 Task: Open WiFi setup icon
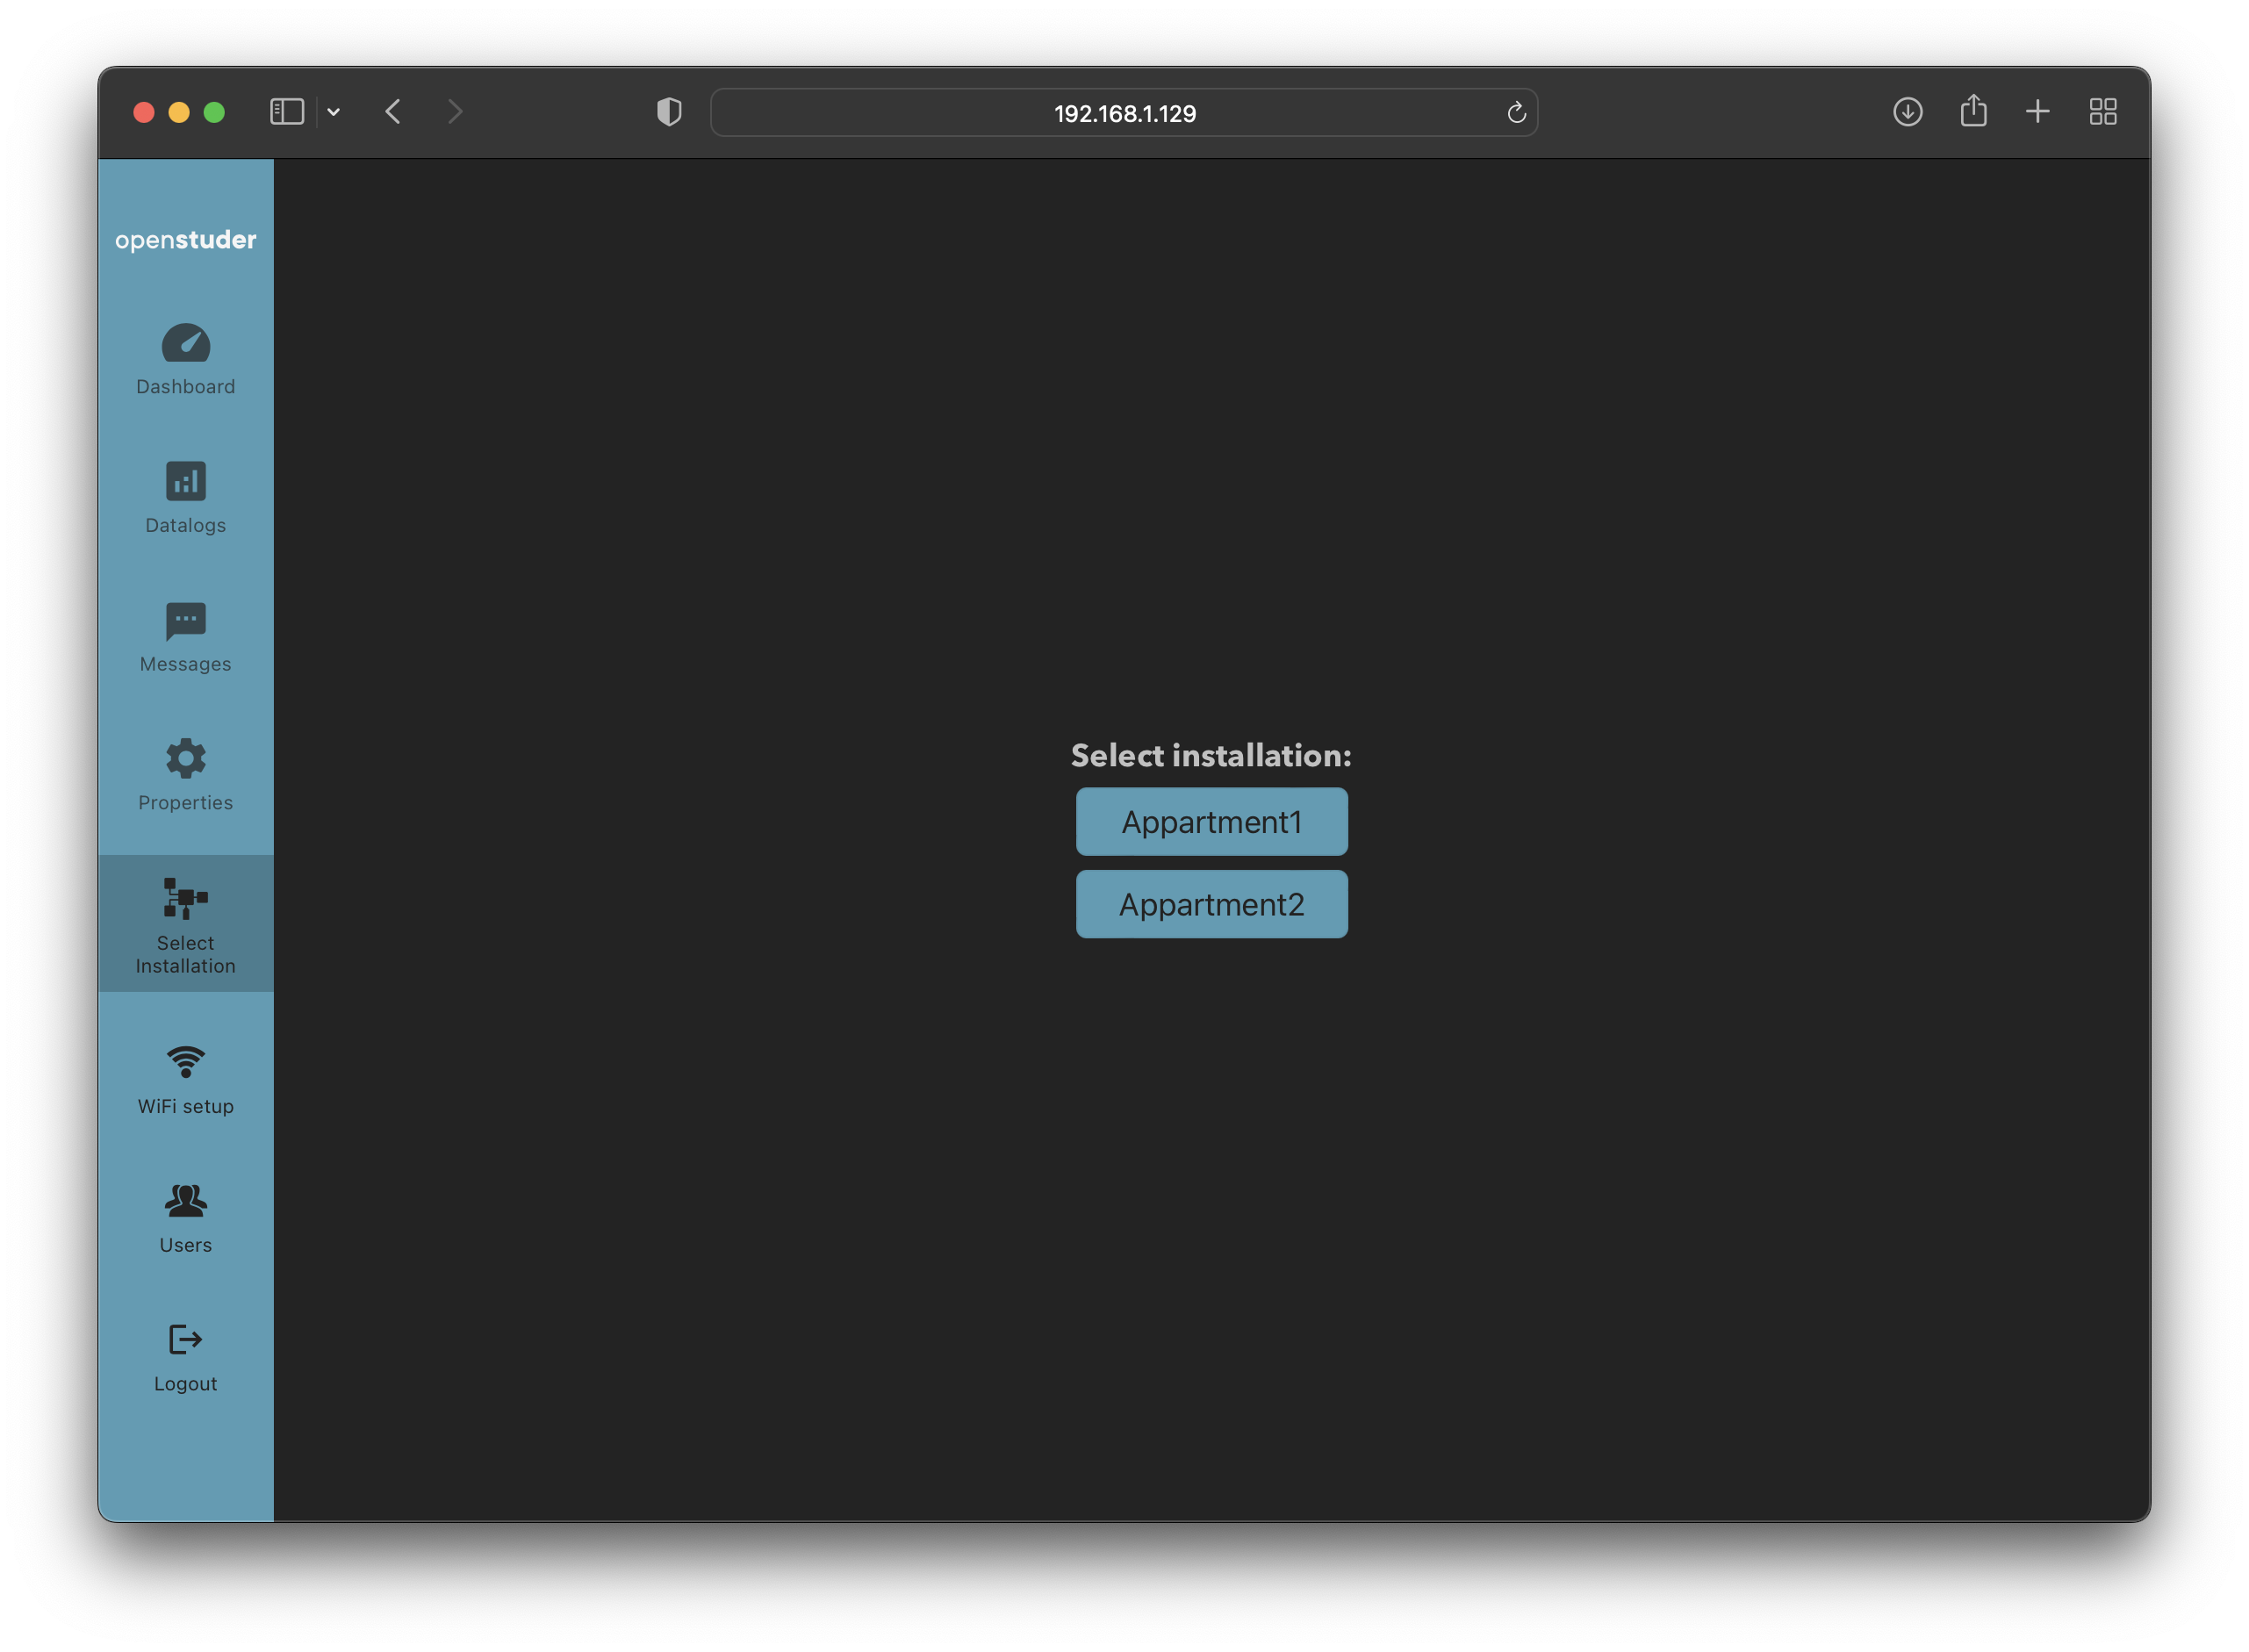pyautogui.click(x=186, y=1061)
